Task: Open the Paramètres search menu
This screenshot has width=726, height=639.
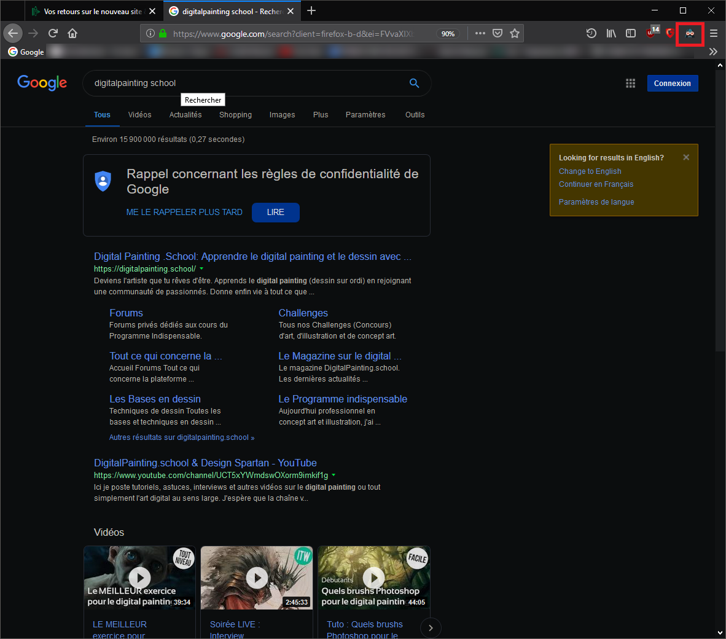Action: click(x=365, y=115)
